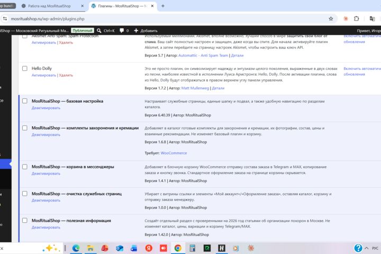Open comments bubble in the admin bar

pyautogui.click(x=124, y=31)
